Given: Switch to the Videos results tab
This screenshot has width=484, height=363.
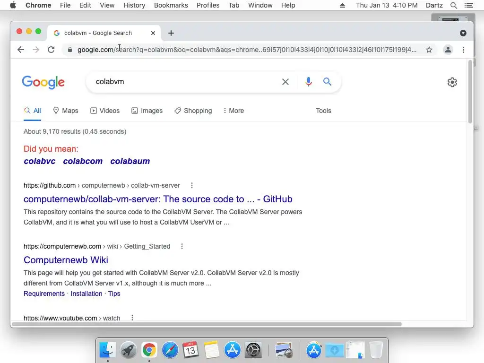Looking at the screenshot, I should click(x=105, y=111).
